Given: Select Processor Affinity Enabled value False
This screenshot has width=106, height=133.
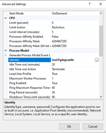Looking at the screenshot, I should [55, 37].
